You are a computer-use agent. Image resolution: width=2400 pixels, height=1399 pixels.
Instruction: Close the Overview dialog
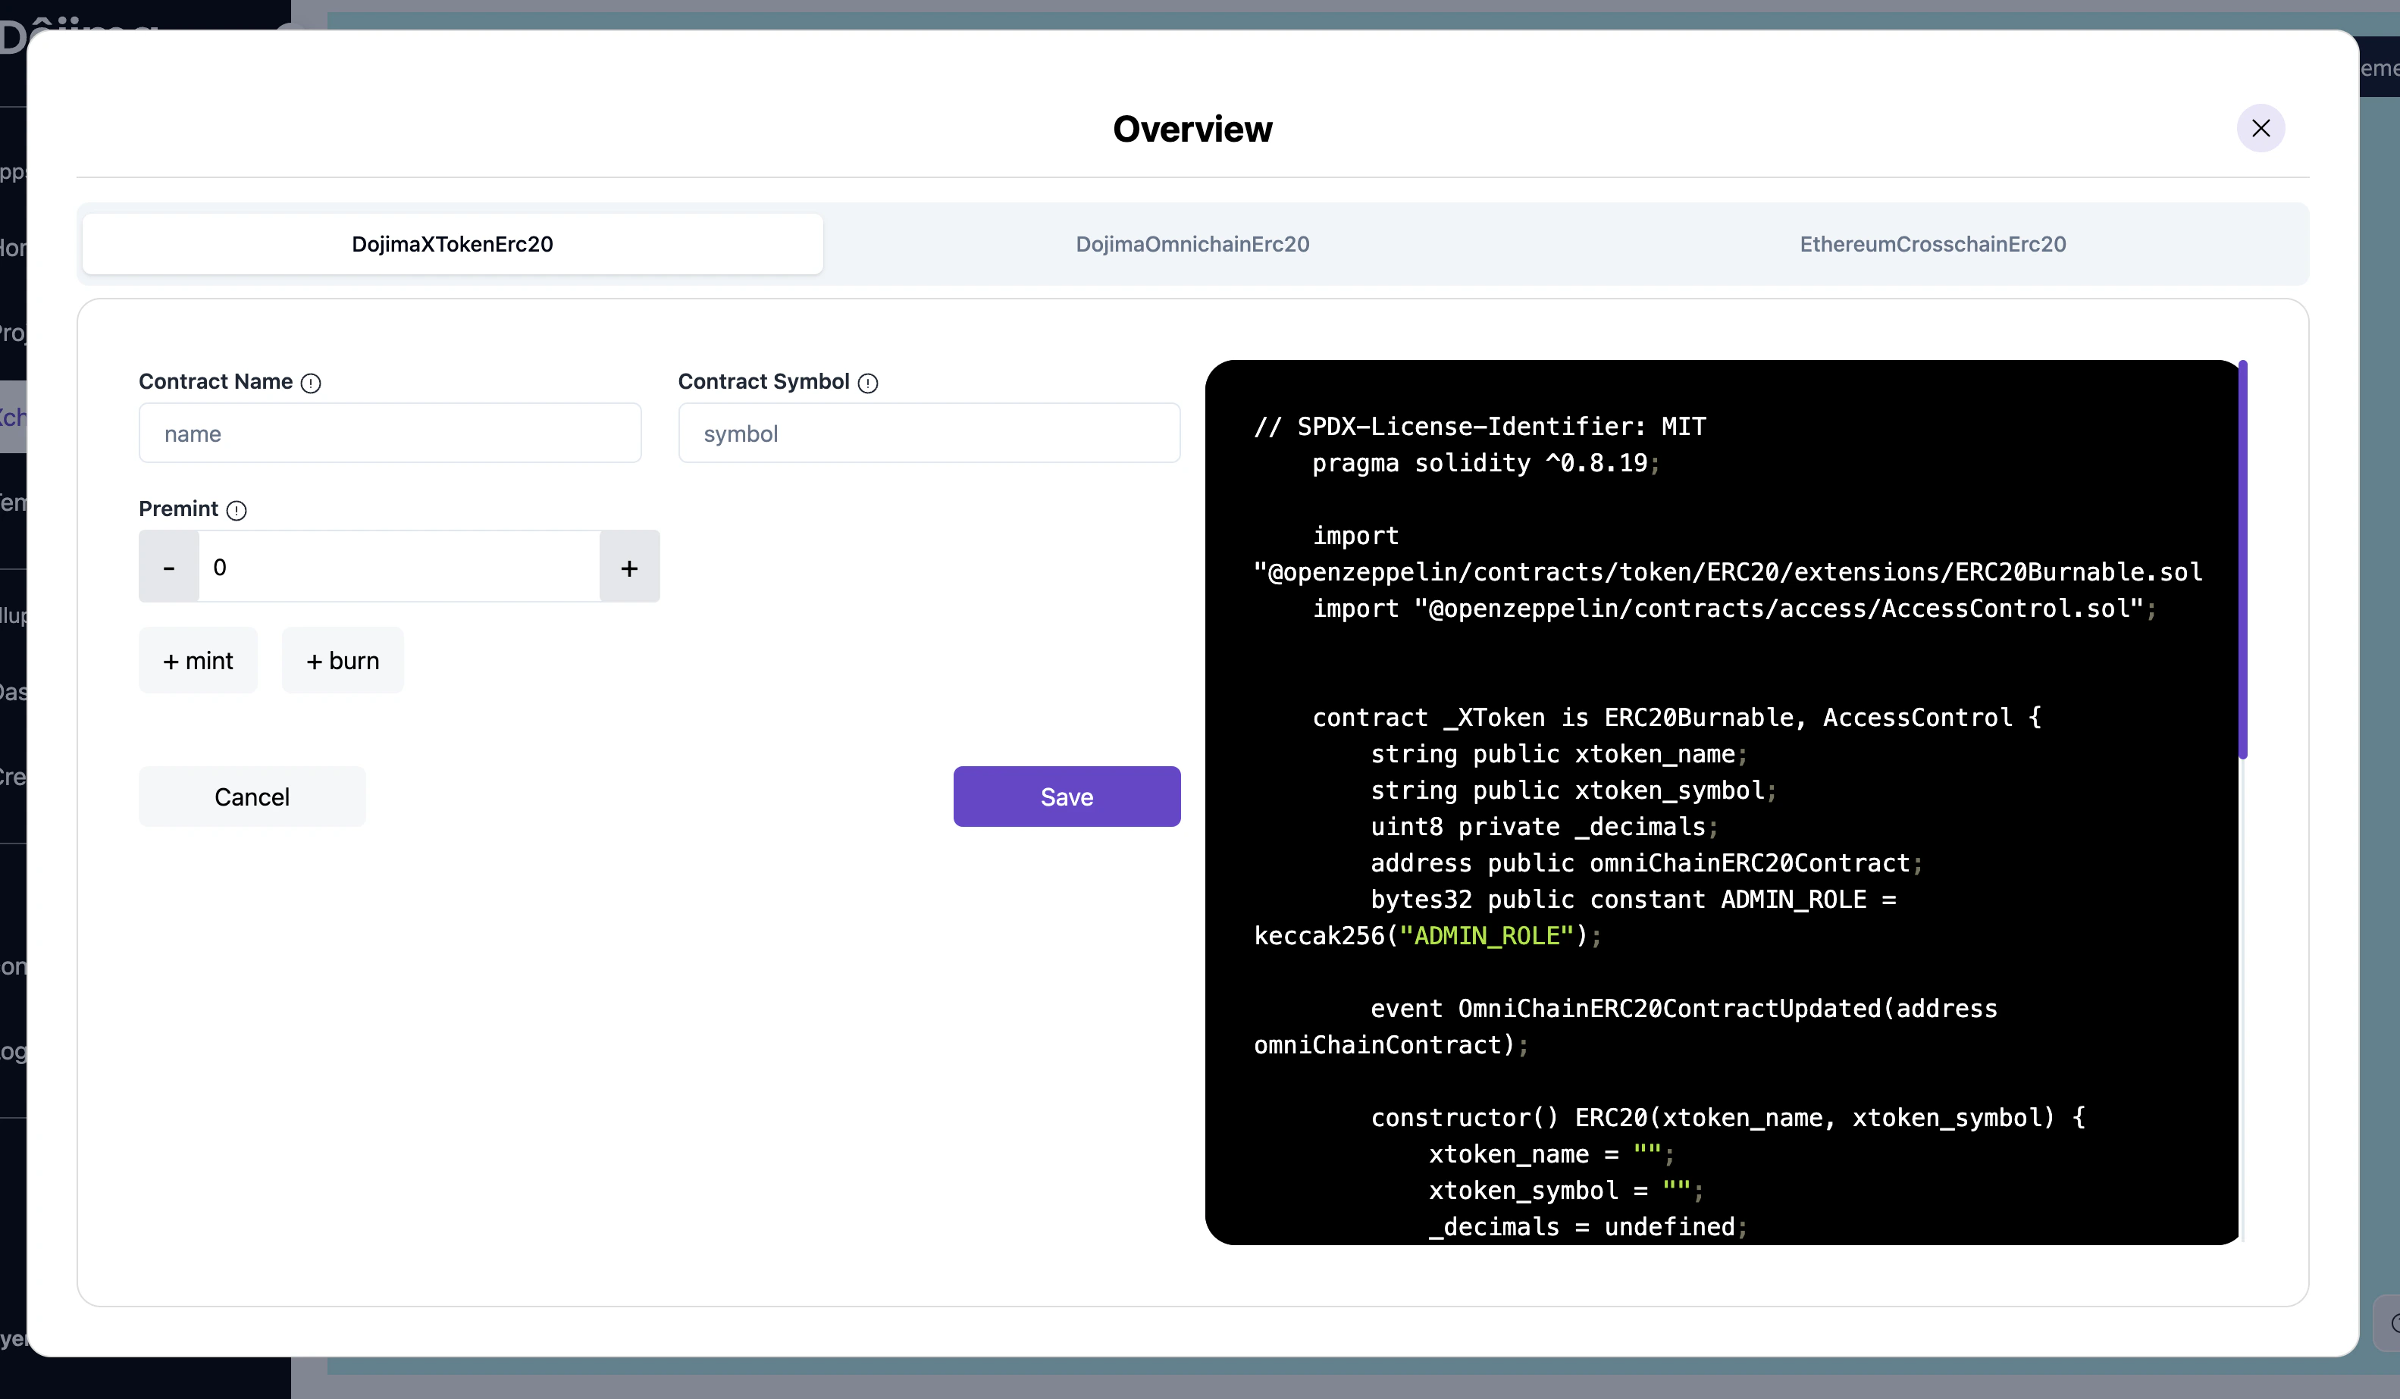click(2262, 127)
